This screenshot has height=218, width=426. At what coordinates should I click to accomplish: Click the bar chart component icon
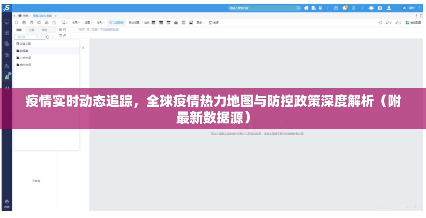[x=176, y=22]
